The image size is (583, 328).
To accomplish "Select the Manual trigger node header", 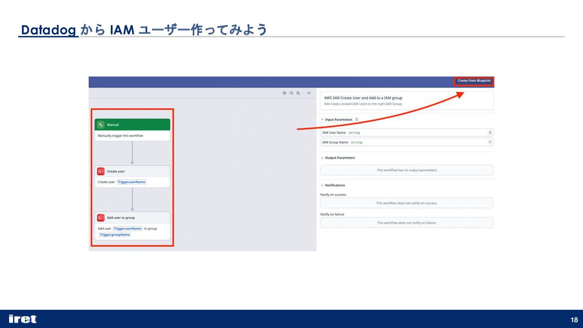I will click(132, 125).
